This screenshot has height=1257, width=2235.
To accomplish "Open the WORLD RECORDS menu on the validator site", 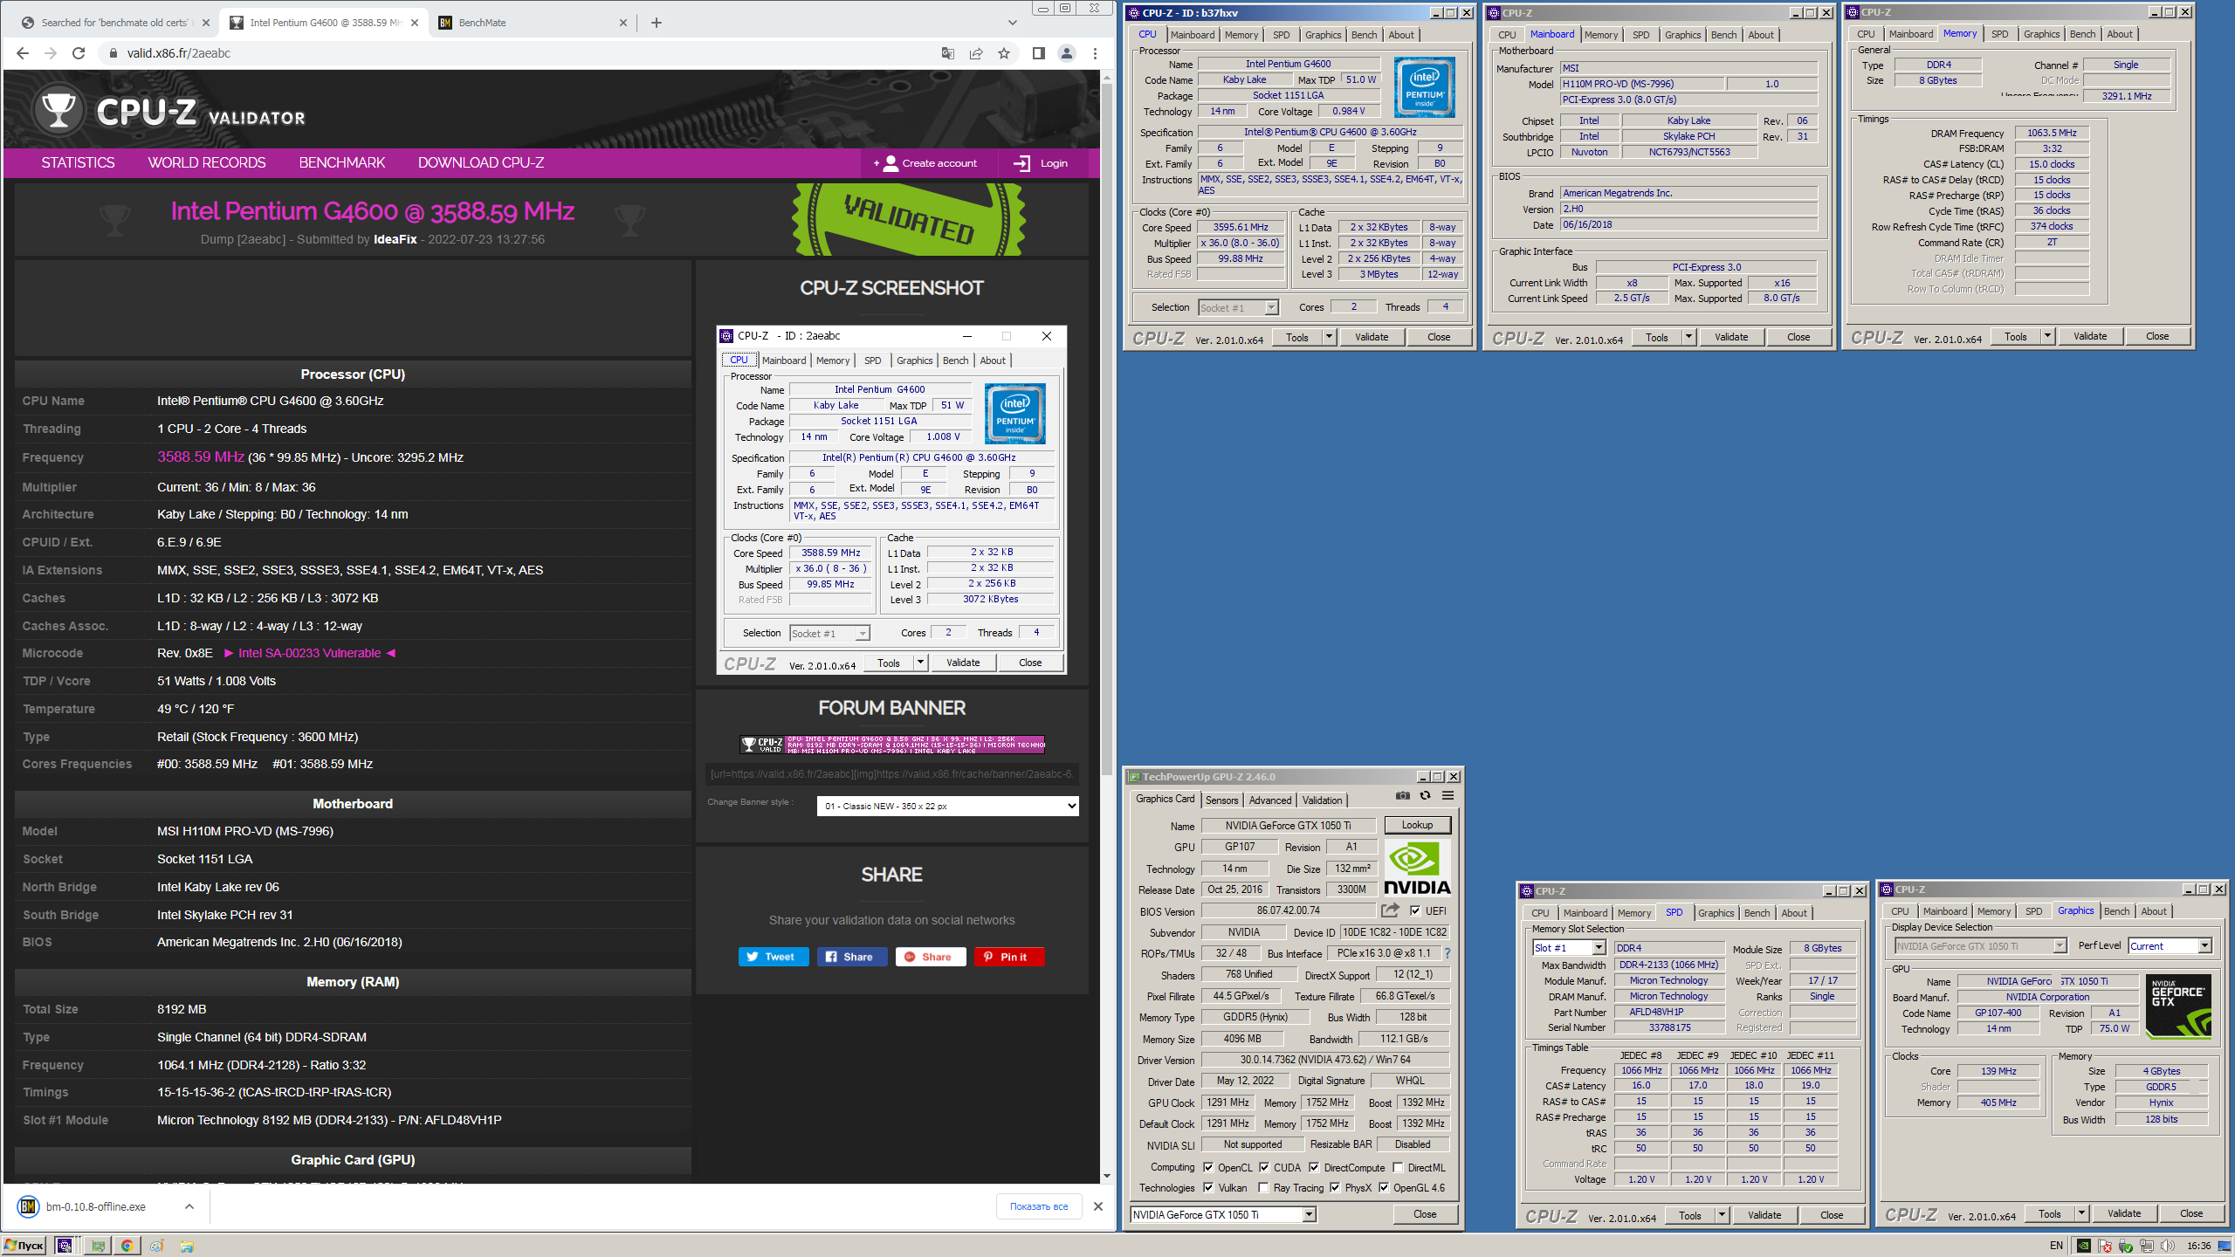I will [207, 162].
